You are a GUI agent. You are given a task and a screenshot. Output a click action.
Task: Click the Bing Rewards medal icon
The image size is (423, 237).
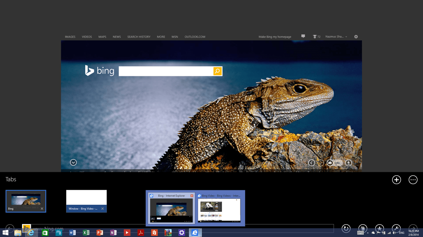315,37
